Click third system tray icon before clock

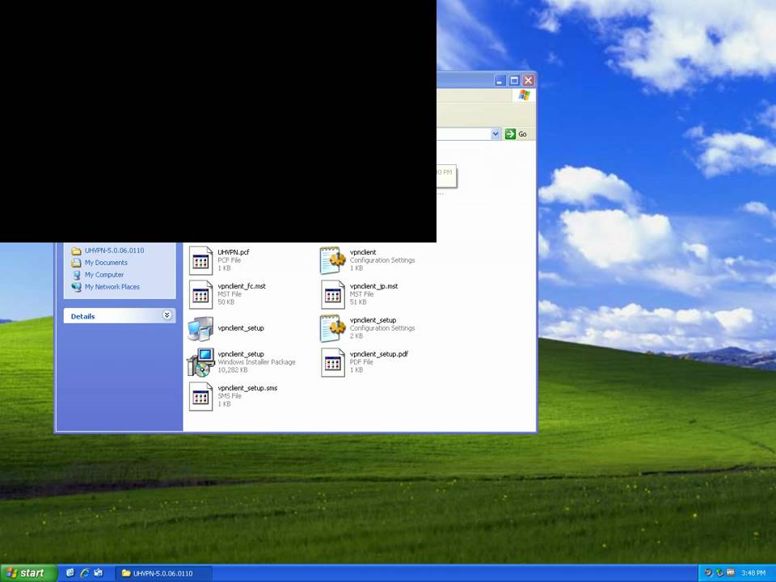coord(731,573)
